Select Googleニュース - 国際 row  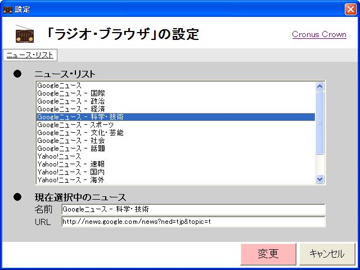coord(175,93)
